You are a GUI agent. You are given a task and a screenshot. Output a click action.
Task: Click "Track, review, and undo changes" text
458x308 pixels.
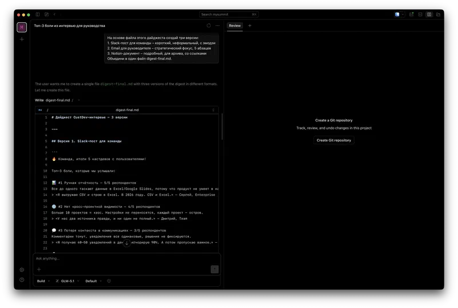click(x=334, y=128)
